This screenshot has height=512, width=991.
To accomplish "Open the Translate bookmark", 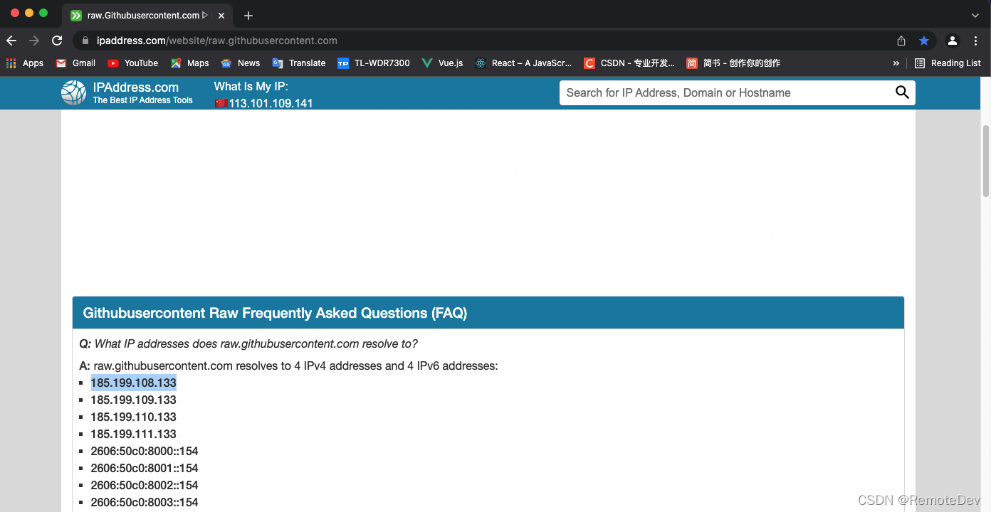I will (299, 63).
